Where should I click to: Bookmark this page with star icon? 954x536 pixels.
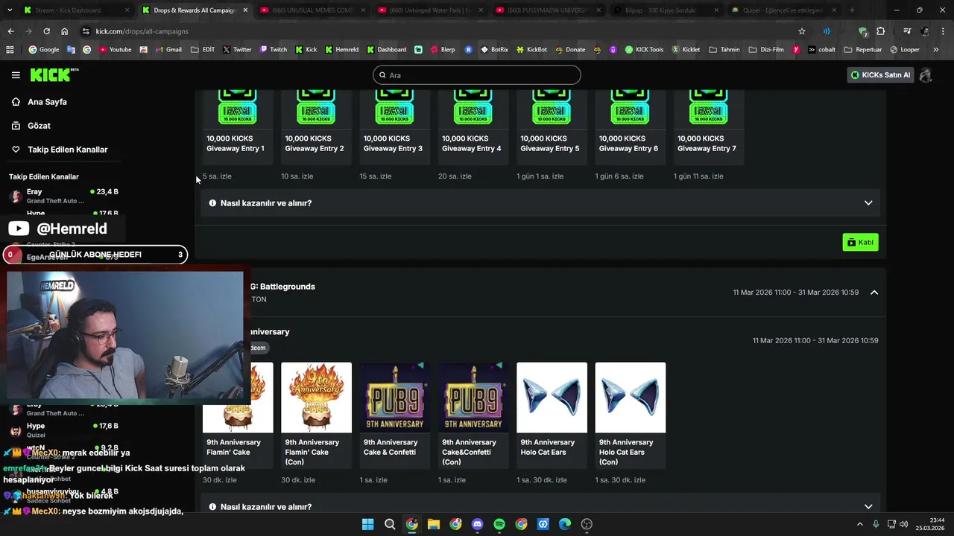pyautogui.click(x=802, y=31)
